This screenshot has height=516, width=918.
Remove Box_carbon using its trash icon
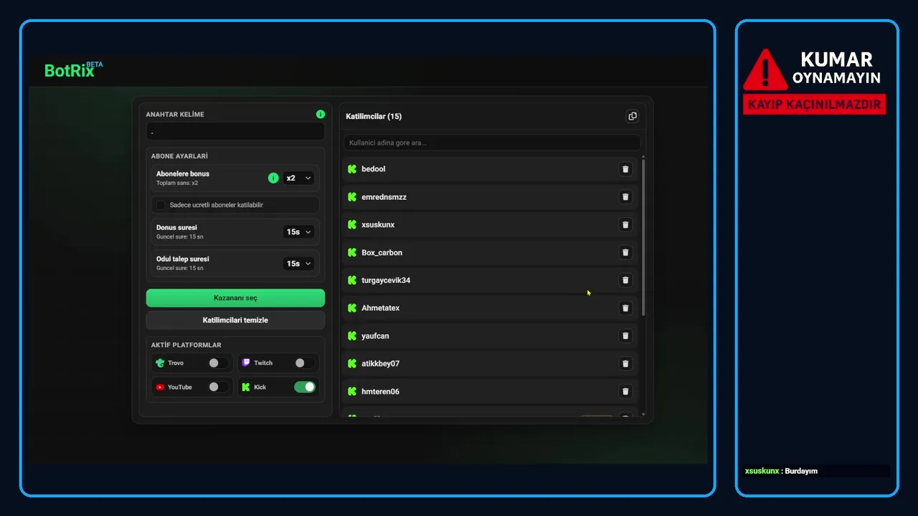pyautogui.click(x=625, y=252)
